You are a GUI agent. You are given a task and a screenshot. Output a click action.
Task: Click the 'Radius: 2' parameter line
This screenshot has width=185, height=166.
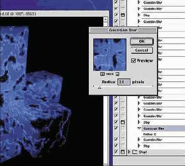[x=150, y=134]
